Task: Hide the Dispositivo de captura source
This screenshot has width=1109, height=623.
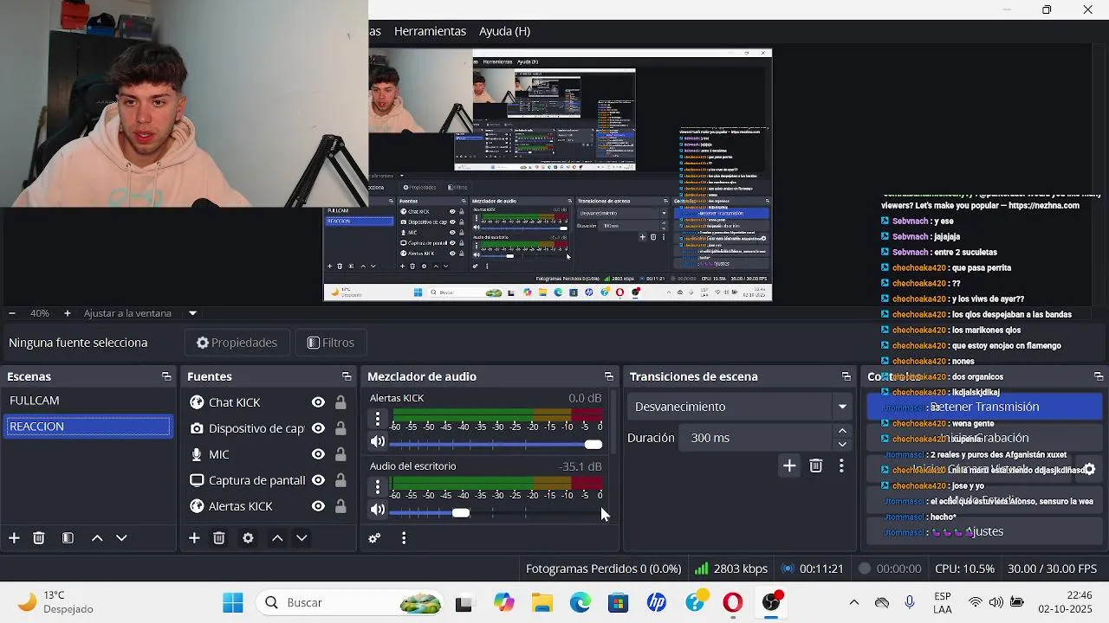Action: coord(318,428)
